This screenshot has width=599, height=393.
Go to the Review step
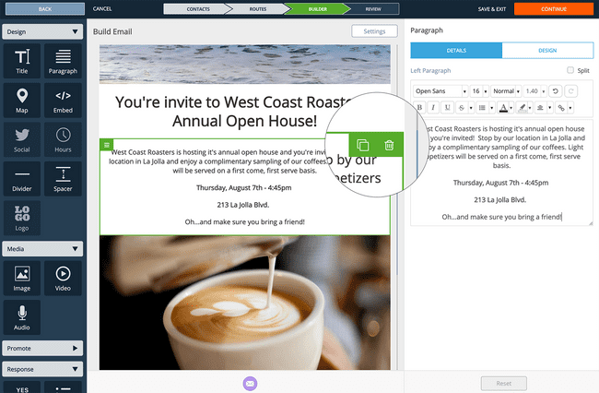point(373,9)
